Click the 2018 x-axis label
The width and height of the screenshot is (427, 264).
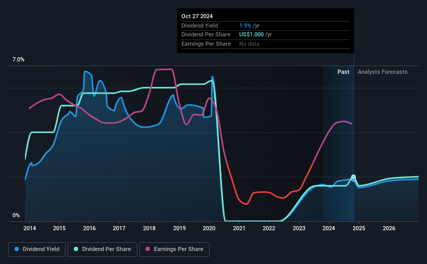coord(149,228)
